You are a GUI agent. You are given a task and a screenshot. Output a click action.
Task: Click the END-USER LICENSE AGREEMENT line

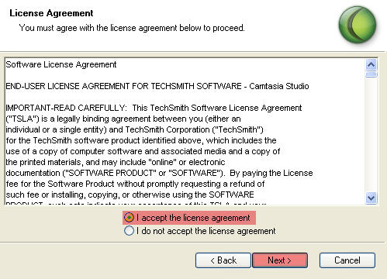(x=157, y=86)
